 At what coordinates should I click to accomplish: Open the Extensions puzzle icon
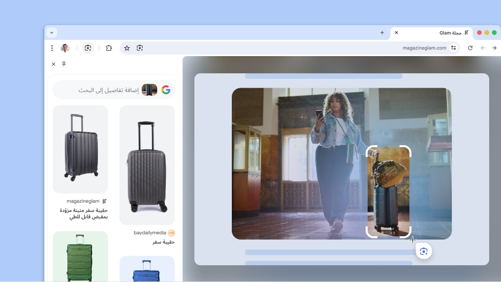pyautogui.click(x=109, y=48)
